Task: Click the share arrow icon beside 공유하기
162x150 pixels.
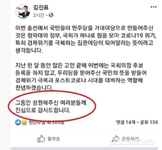Action: 116,139
